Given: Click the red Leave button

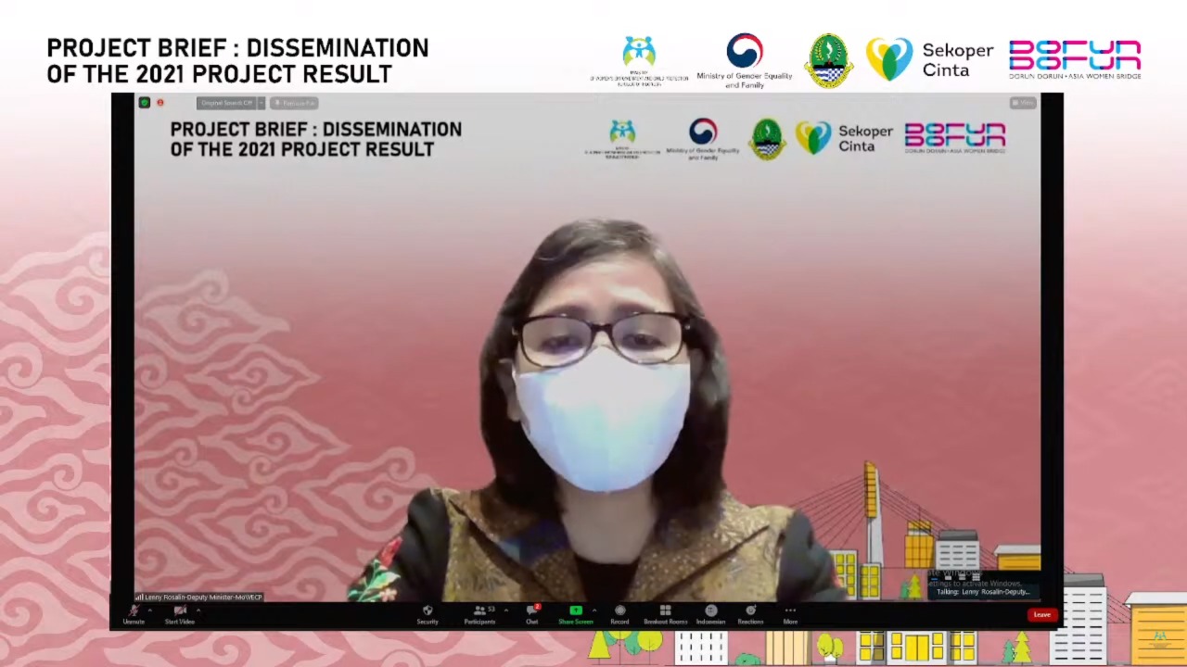Looking at the screenshot, I should [x=1042, y=614].
